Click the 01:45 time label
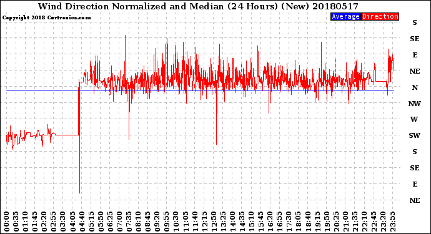 [x=35, y=222]
